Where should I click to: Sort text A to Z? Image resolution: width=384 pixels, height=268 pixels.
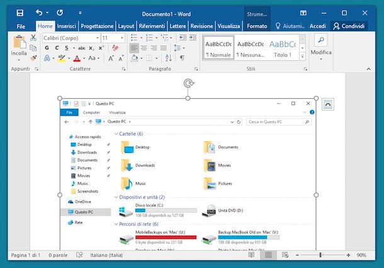pyautogui.click(x=168, y=58)
